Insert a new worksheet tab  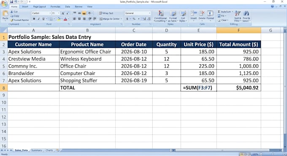58,151
